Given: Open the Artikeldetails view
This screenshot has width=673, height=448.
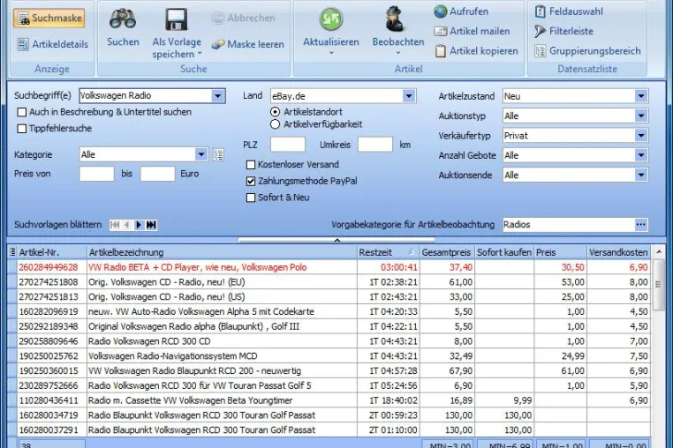Looking at the screenshot, I should pos(52,44).
